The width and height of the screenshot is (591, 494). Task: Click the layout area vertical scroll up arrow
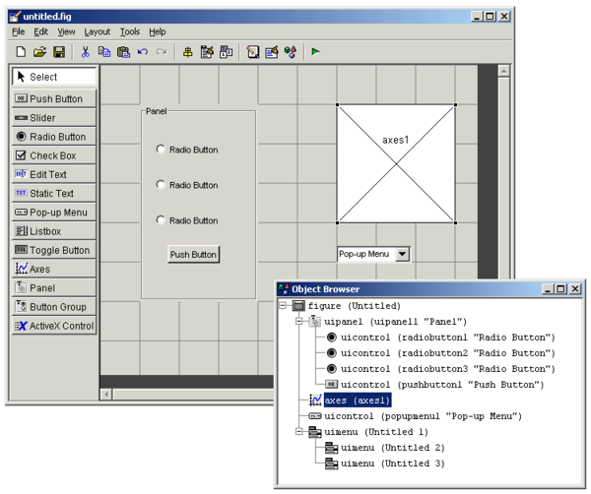click(504, 71)
